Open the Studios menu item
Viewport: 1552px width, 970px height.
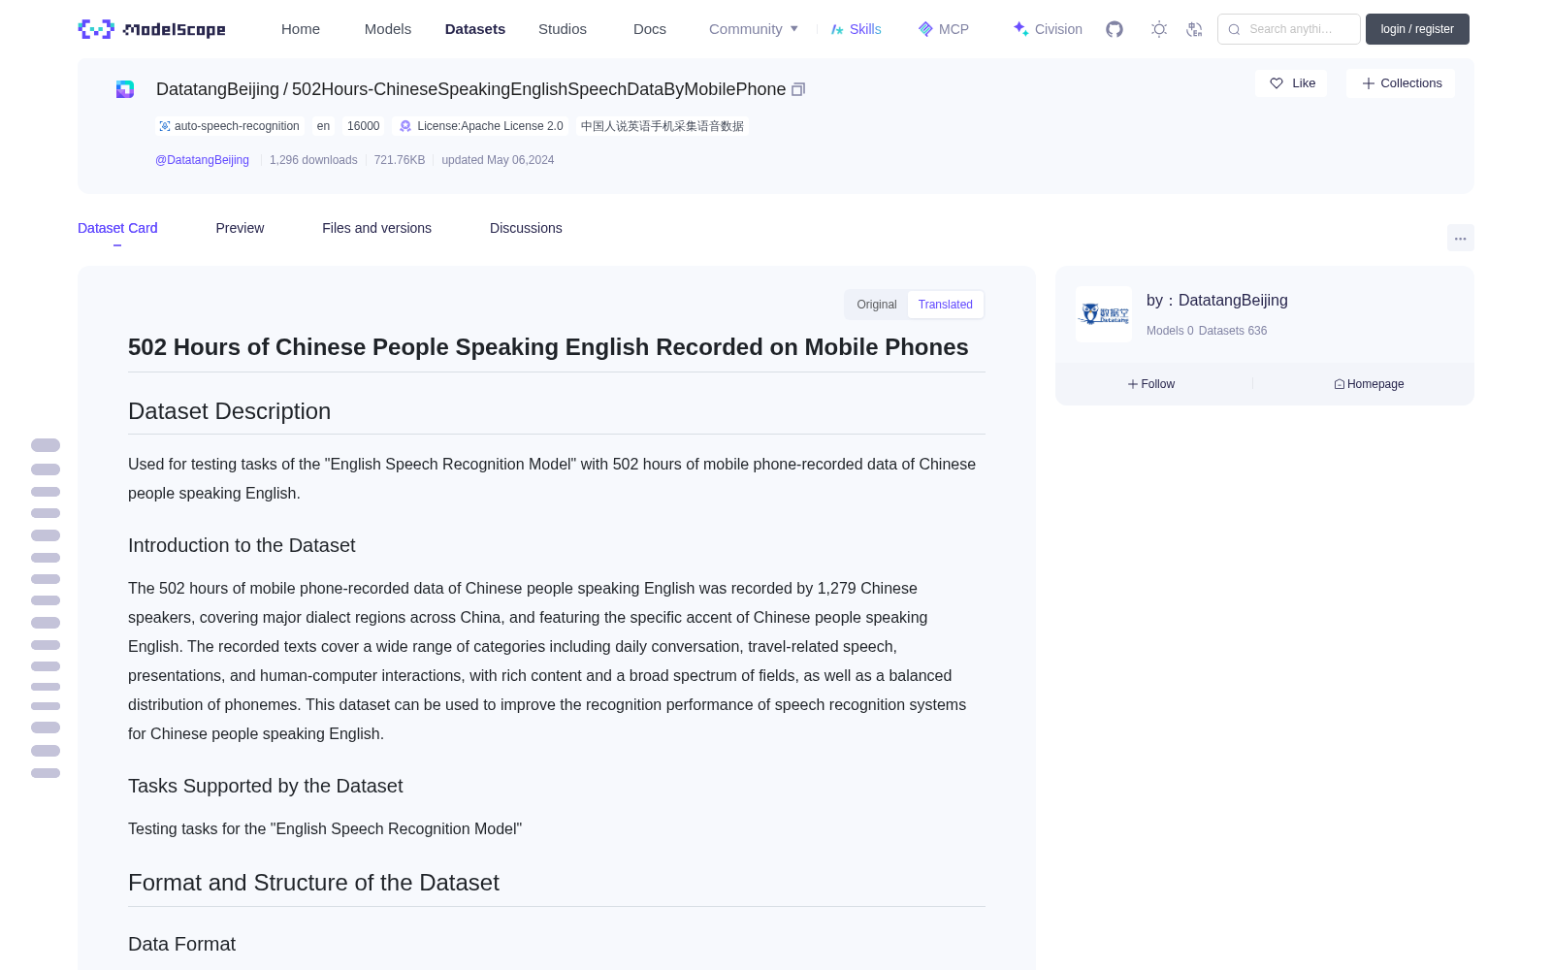pos(563,29)
